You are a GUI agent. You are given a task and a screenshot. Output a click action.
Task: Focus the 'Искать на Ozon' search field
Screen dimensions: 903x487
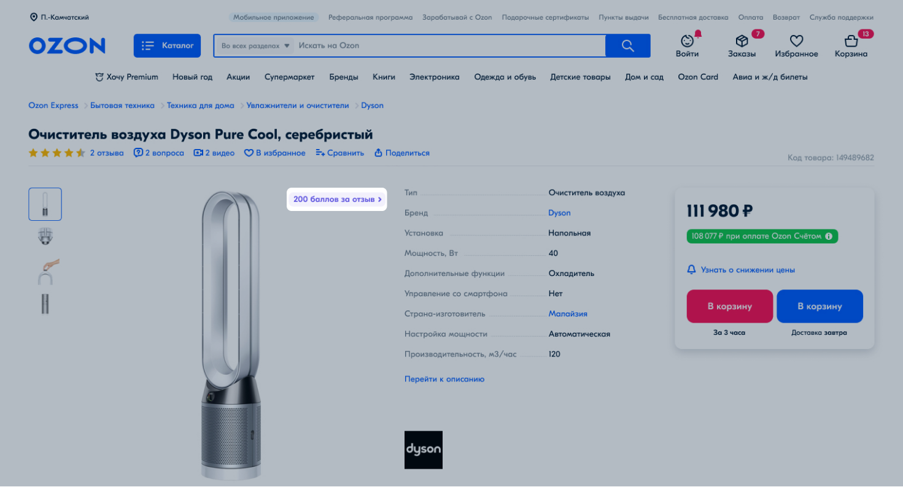(x=449, y=46)
